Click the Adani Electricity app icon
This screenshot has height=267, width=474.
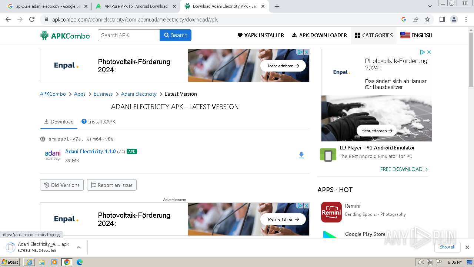pos(53,155)
